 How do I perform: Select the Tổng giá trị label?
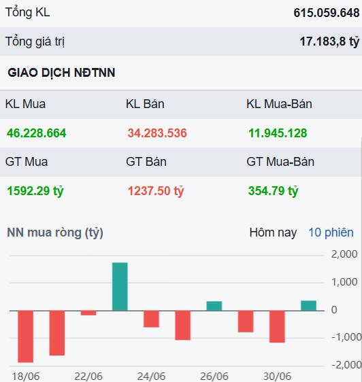(35, 41)
